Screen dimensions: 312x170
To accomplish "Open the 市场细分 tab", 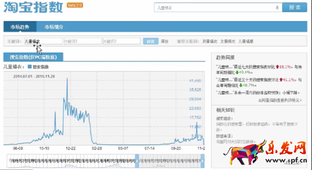I will 54,27.
